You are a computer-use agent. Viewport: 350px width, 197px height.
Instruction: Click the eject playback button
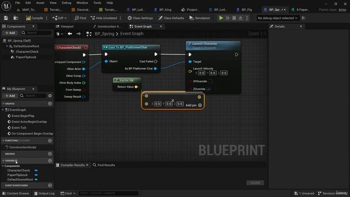pos(241,18)
